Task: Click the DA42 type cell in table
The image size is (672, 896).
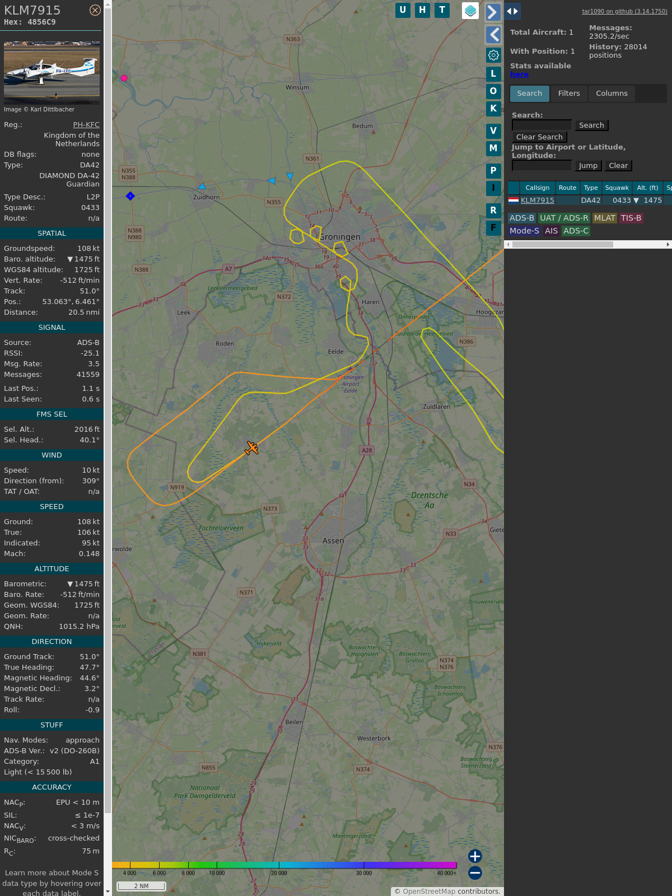Action: pos(590,200)
